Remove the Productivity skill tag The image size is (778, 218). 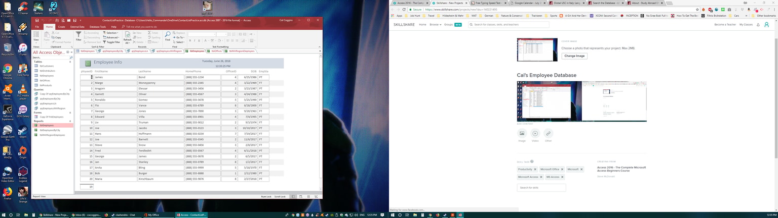535,170
